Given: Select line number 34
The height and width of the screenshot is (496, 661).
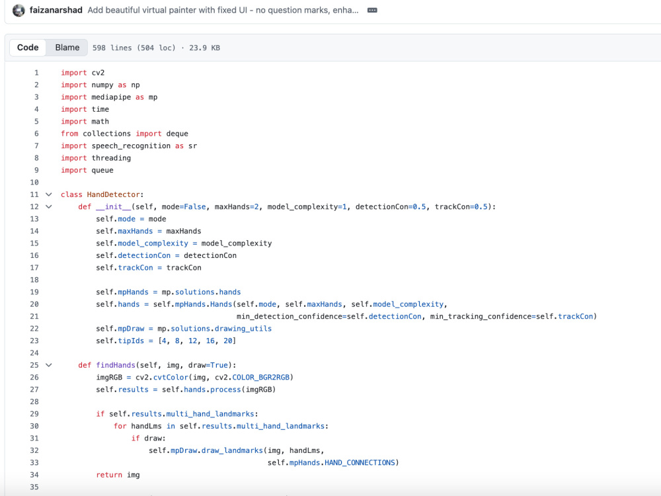Looking at the screenshot, I should click(34, 475).
